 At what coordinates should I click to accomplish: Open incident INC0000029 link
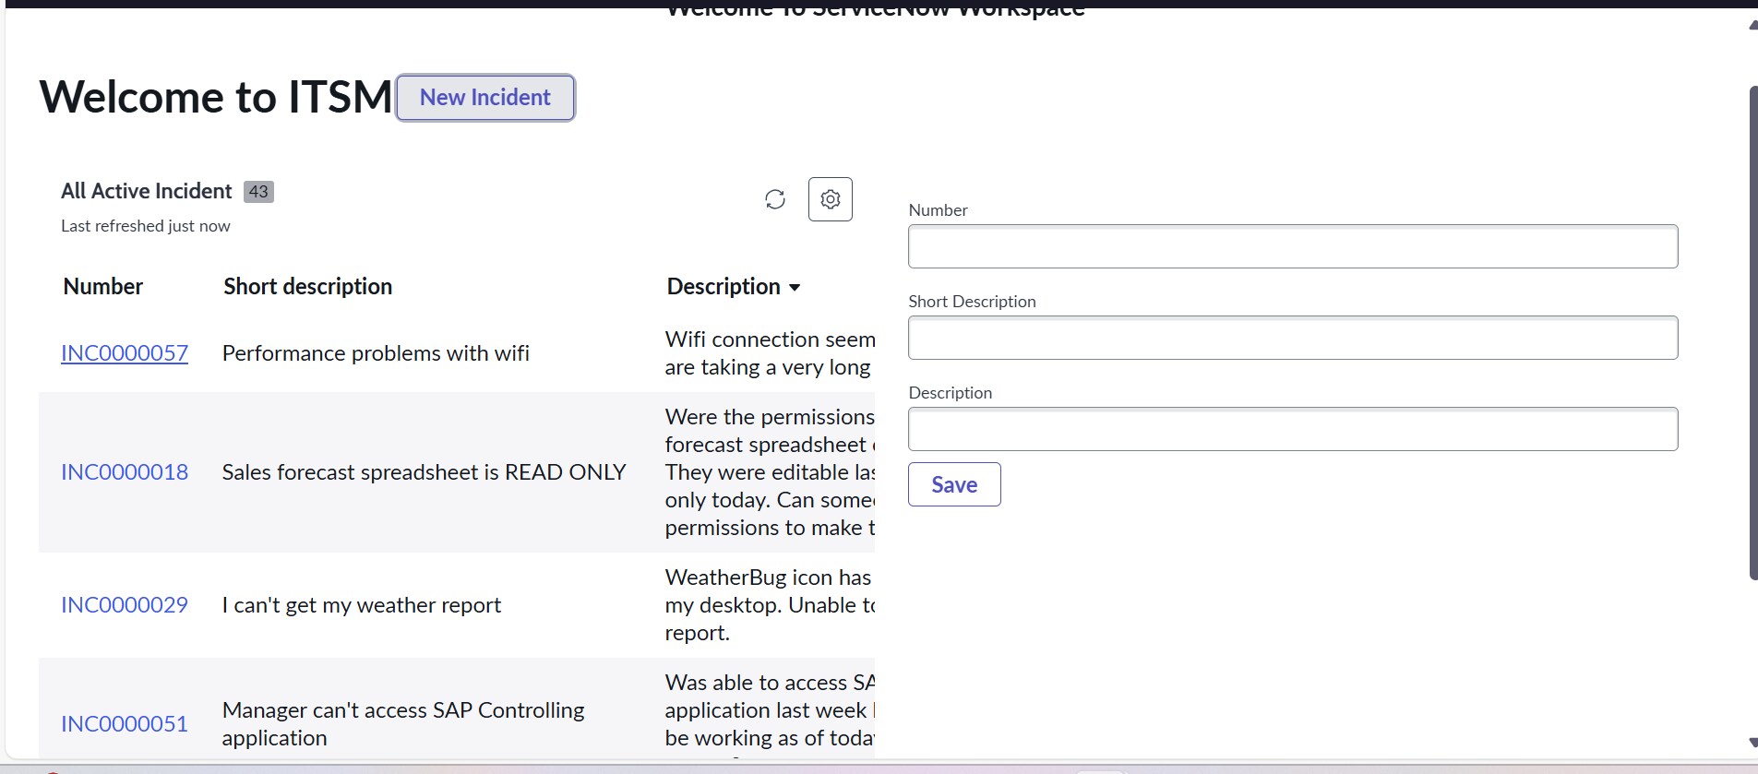click(125, 605)
